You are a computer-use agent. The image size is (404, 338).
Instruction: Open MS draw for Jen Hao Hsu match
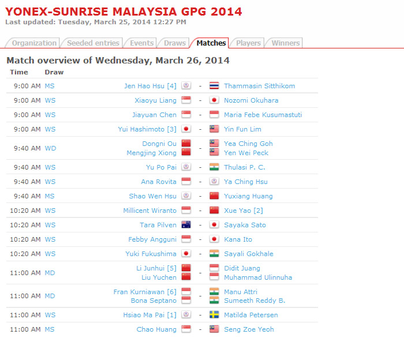coord(50,86)
